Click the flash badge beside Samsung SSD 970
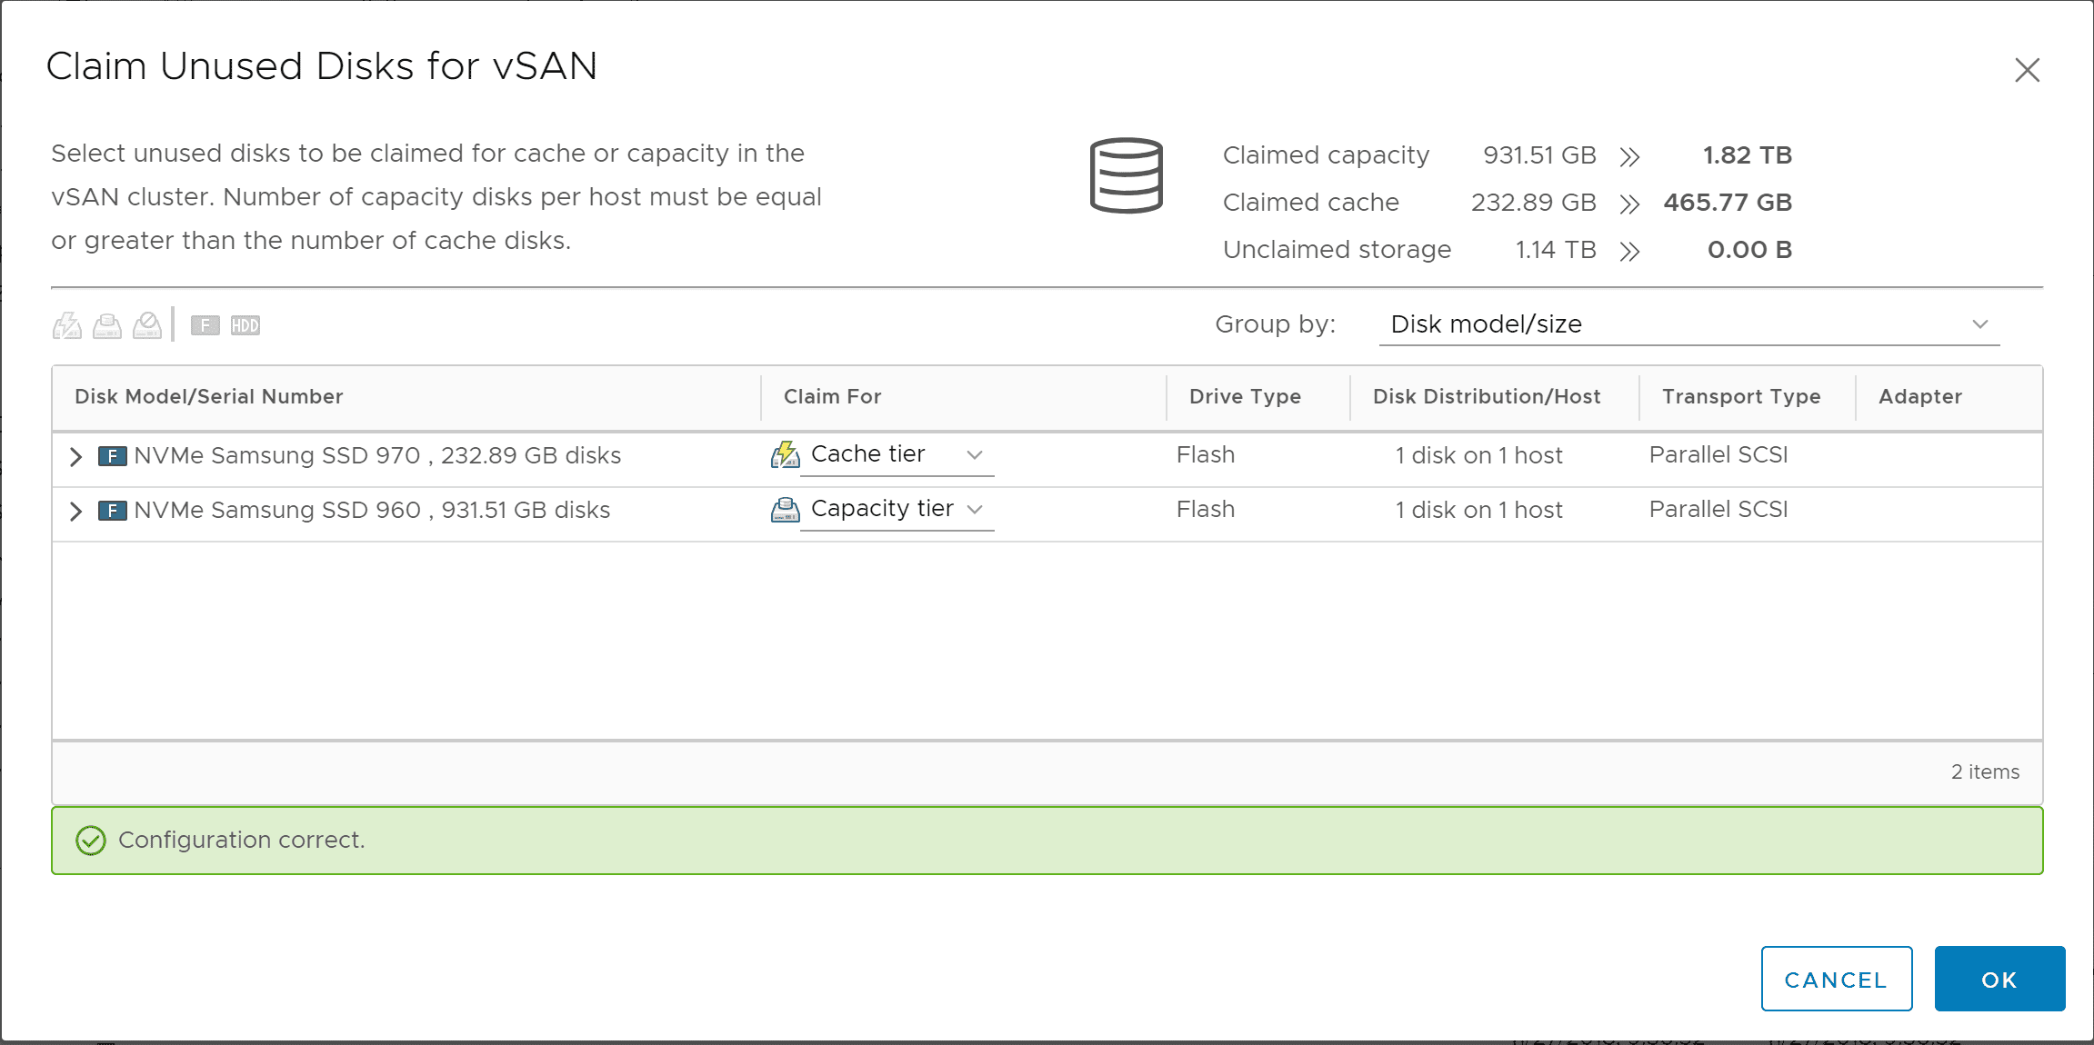Viewport: 2094px width, 1045px height. coord(112,456)
